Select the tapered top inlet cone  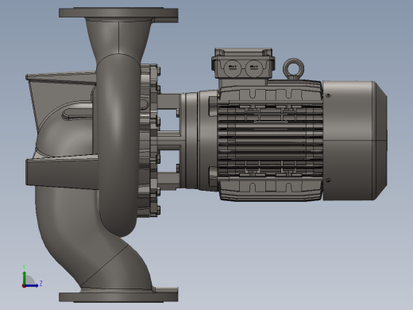pyautogui.click(x=118, y=37)
